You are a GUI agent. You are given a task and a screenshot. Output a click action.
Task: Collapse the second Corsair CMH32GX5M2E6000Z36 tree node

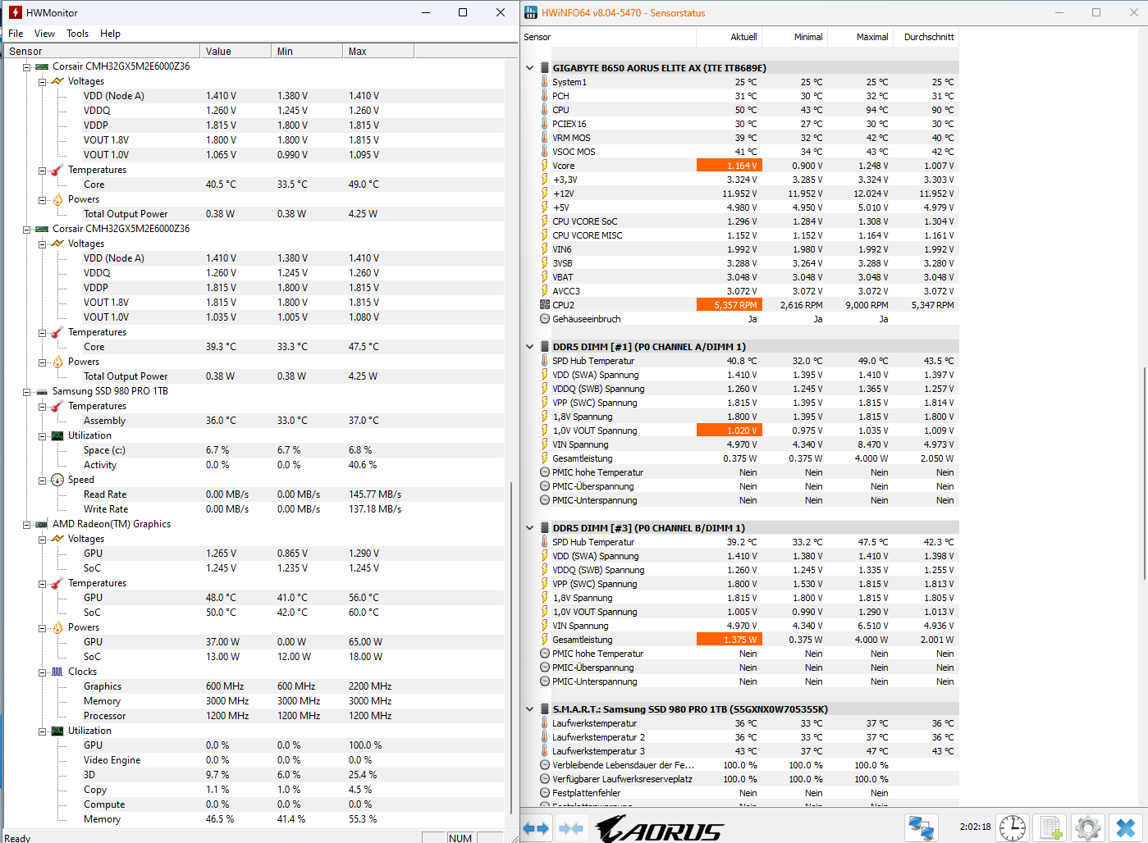tap(26, 229)
